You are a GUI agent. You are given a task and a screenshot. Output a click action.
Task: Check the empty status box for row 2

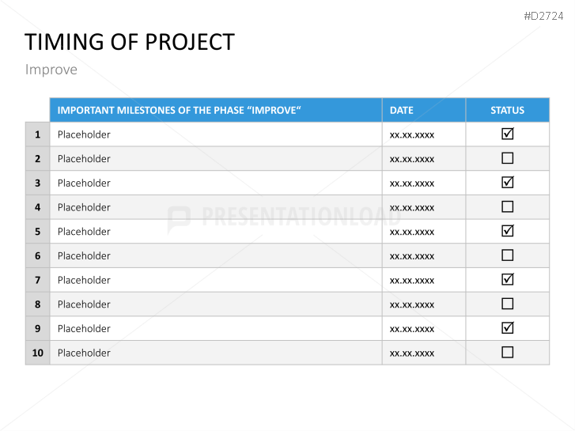click(x=508, y=158)
